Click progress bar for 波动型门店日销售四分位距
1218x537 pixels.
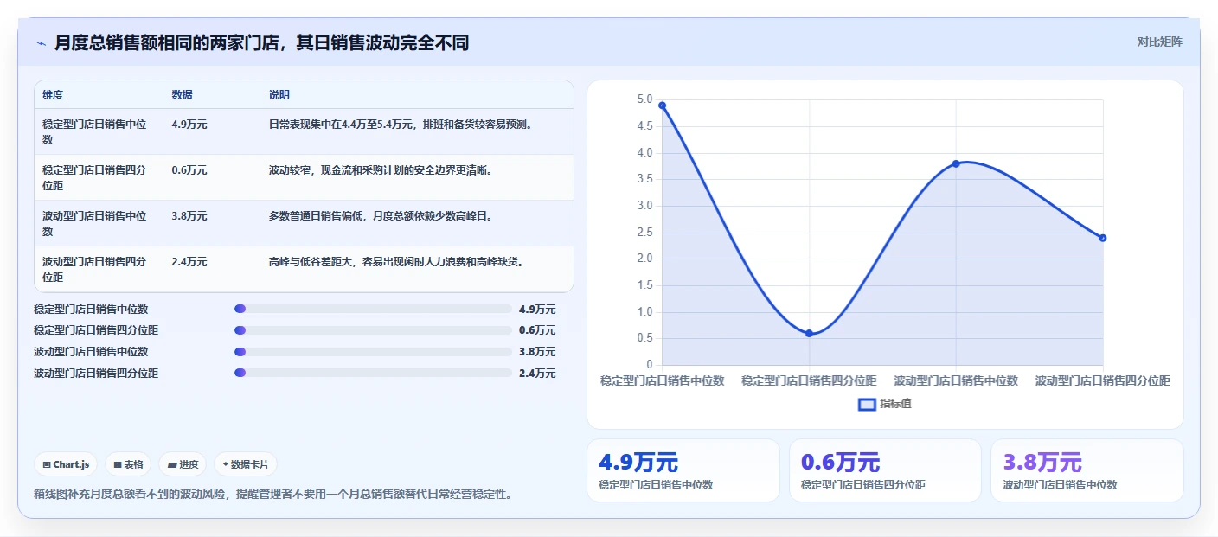click(373, 374)
